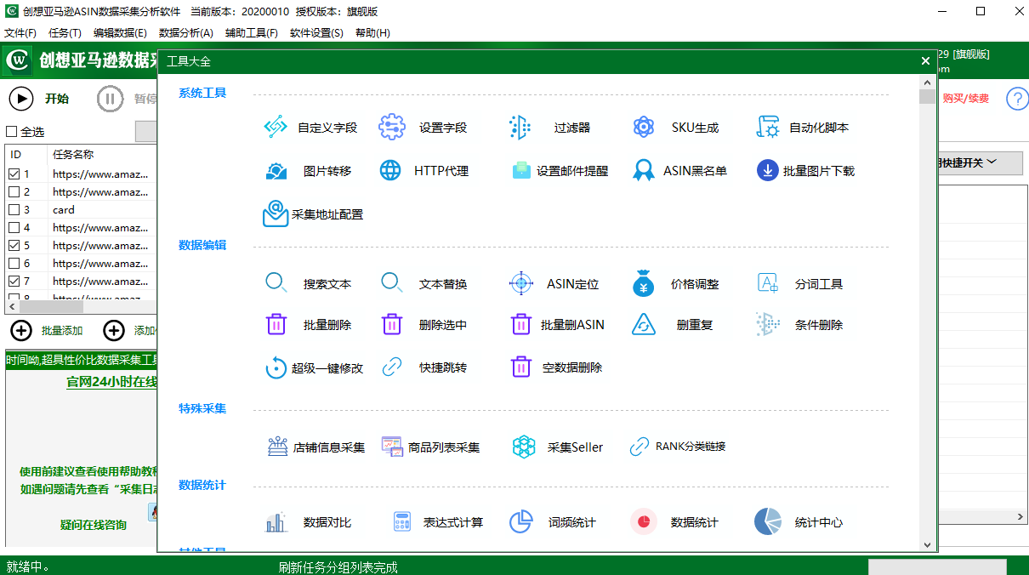
Task: Open the 数据统计 tool
Action: (x=675, y=522)
